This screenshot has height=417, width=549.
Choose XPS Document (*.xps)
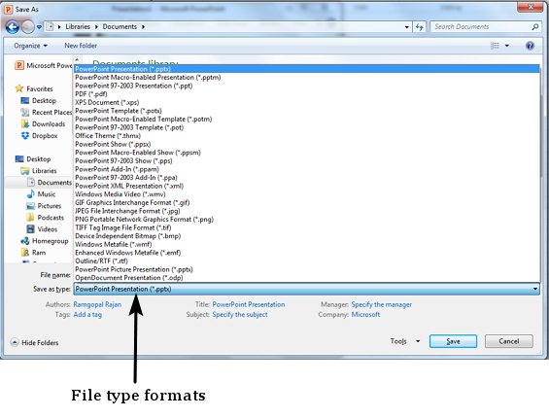pyautogui.click(x=307, y=102)
